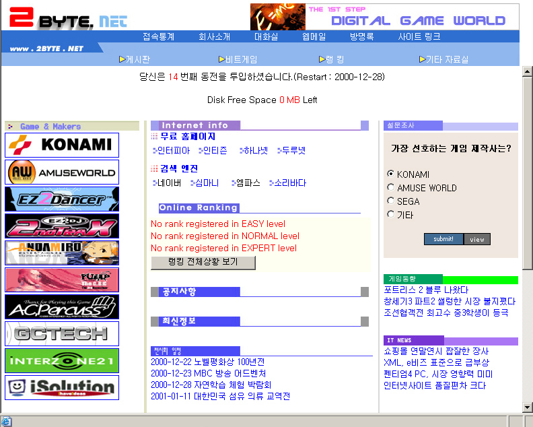Open the EZ2Dancer banner
This screenshot has width=533, height=427.
62,199
